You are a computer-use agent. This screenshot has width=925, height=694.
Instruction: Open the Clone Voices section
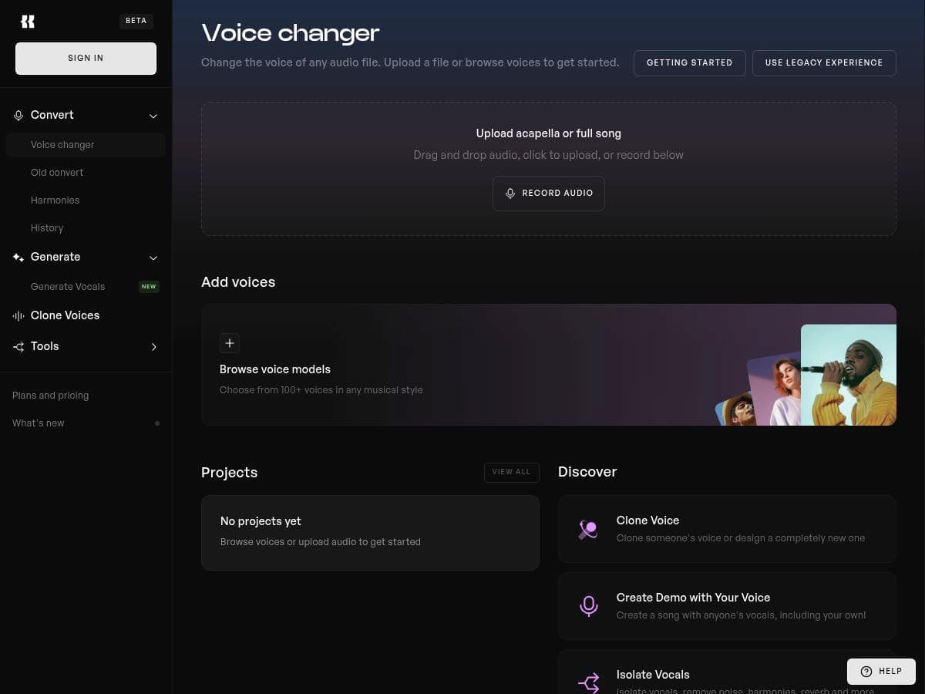pos(86,315)
